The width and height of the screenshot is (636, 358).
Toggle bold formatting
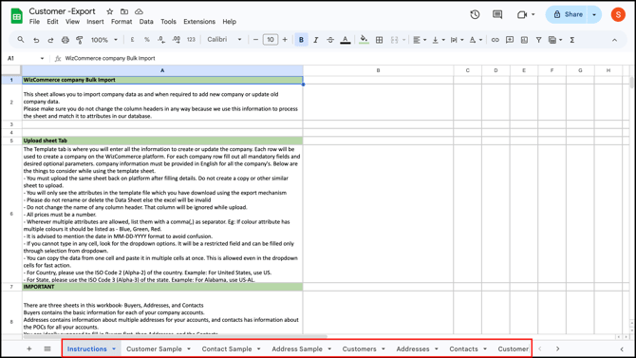tap(301, 40)
